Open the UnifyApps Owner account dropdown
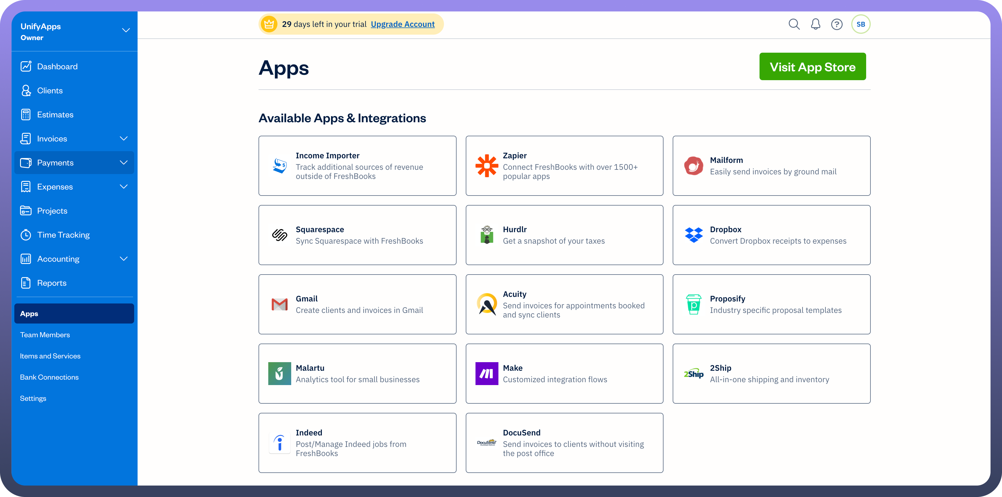 tap(126, 30)
